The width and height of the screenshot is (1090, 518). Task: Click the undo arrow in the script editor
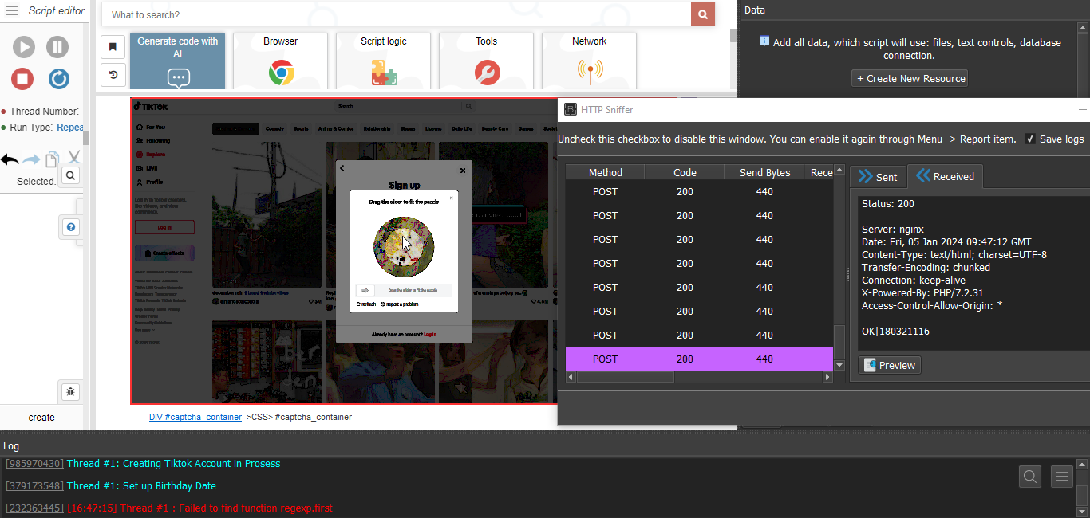[10, 159]
